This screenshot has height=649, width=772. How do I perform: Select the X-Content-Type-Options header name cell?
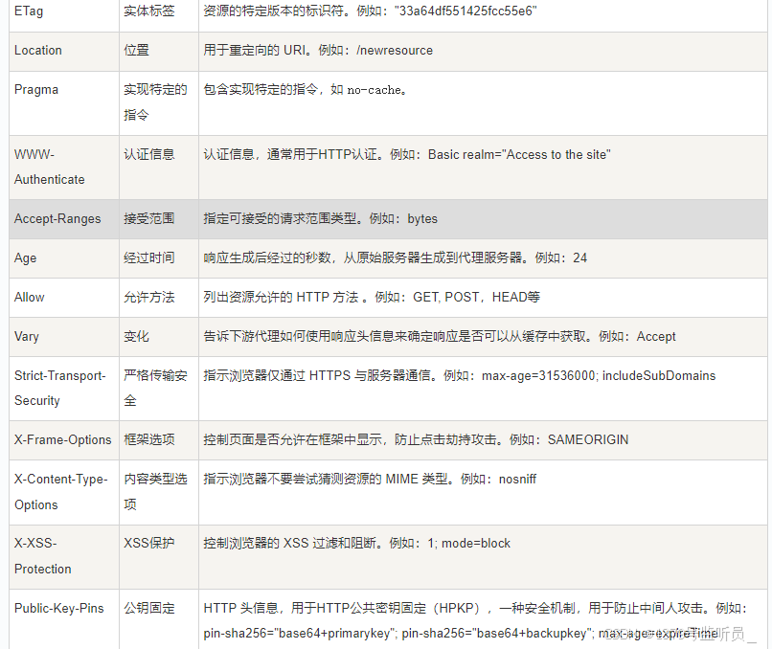tap(64, 493)
